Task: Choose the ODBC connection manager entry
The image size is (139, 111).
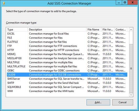Action: pyautogui.click(x=67, y=71)
